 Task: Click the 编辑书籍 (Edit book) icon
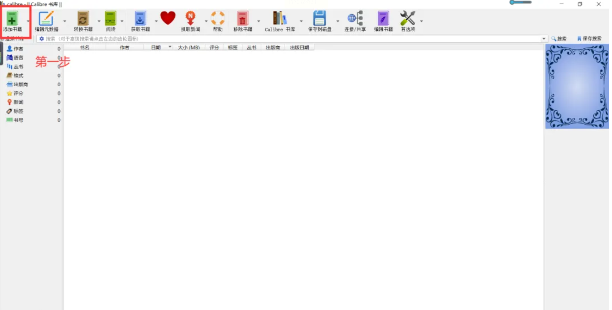click(x=383, y=18)
